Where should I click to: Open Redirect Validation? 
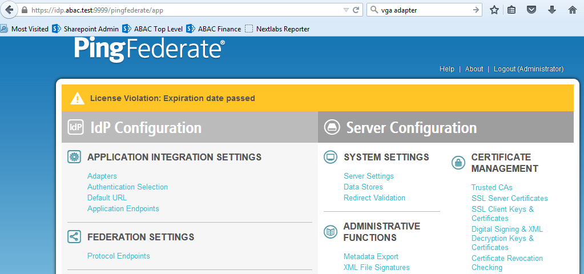point(374,198)
